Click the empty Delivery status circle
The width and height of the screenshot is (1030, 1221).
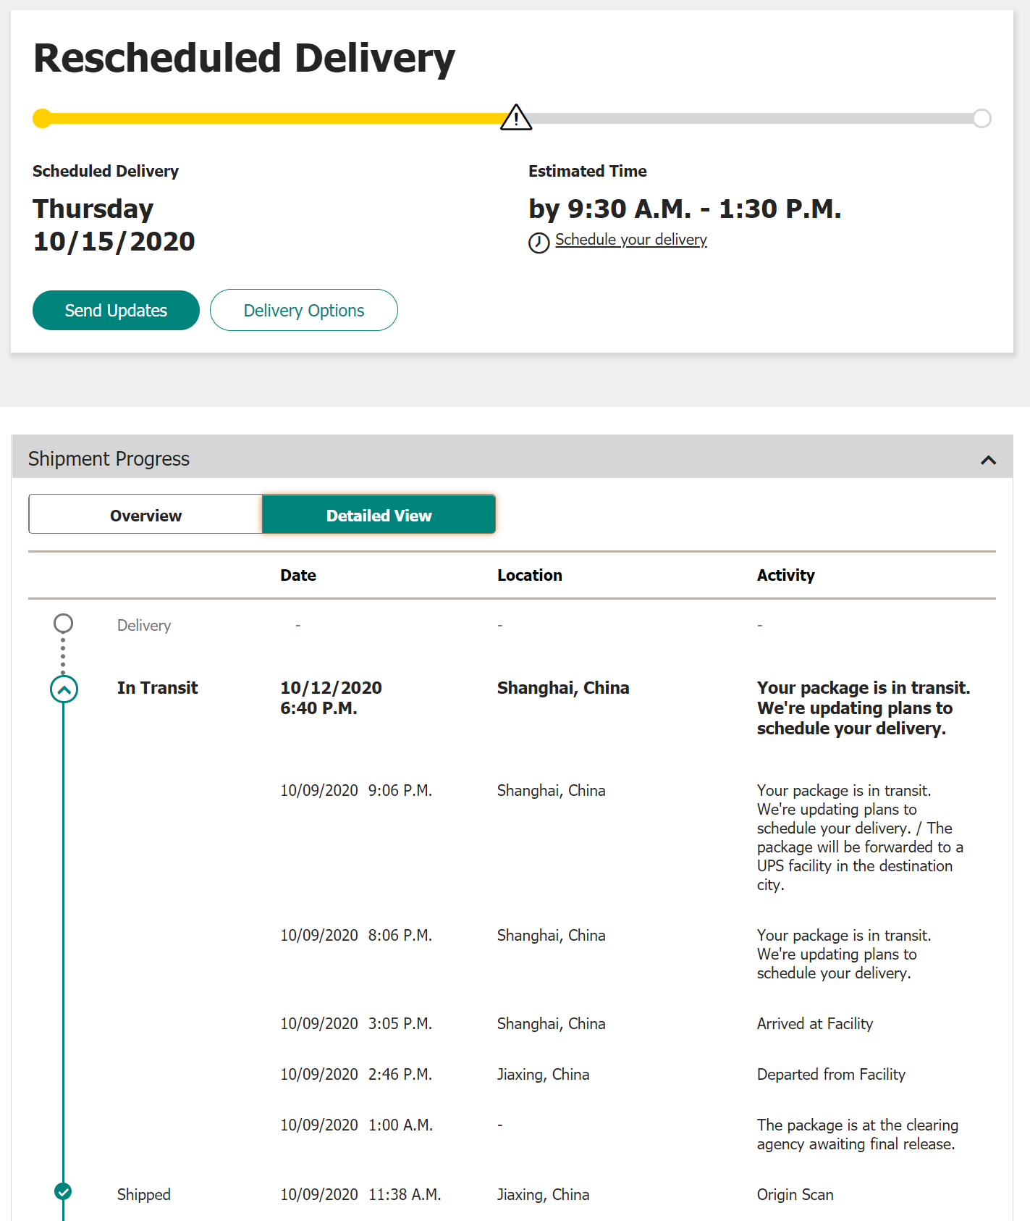pos(64,623)
